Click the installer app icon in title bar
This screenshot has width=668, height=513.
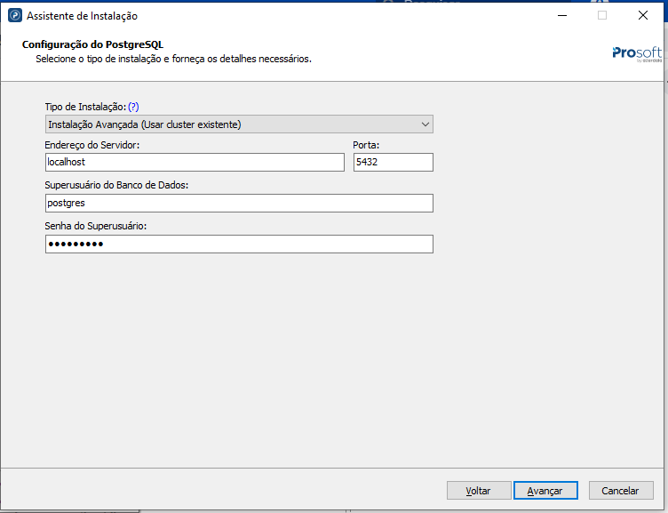pos(14,16)
